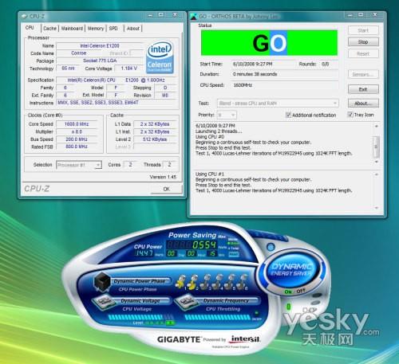Image resolution: width=399 pixels, height=364 pixels.
Task: Click the upper ORTHOS log scrollbar thumb
Action: (x=376, y=147)
